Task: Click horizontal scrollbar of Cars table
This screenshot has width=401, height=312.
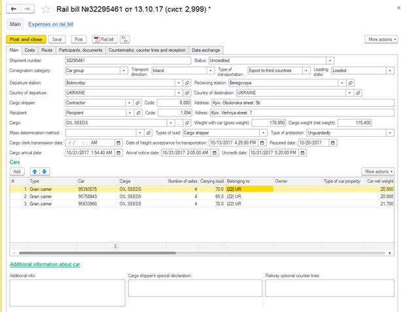Action: coord(97,253)
